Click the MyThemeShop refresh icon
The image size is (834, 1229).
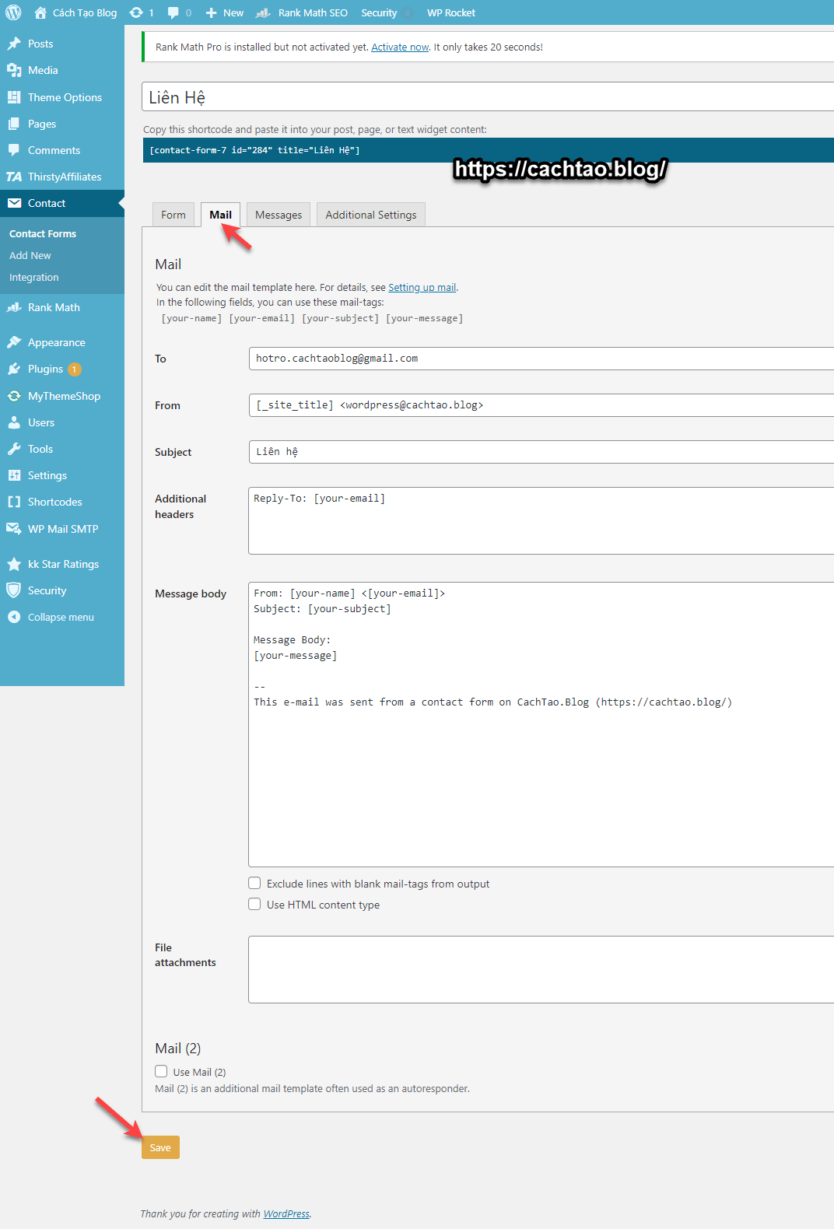tap(14, 396)
